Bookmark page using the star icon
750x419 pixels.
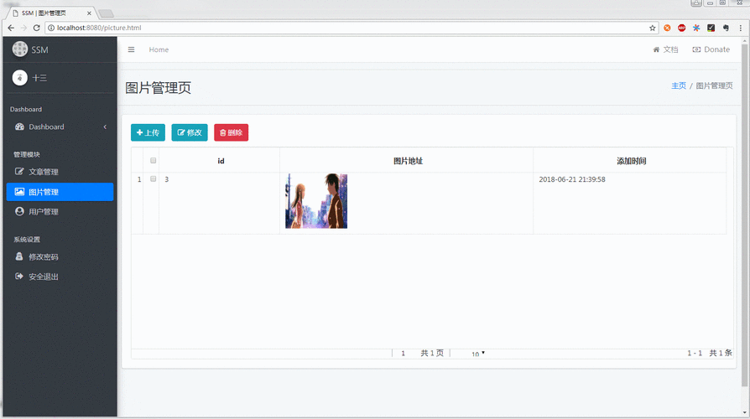coord(653,28)
